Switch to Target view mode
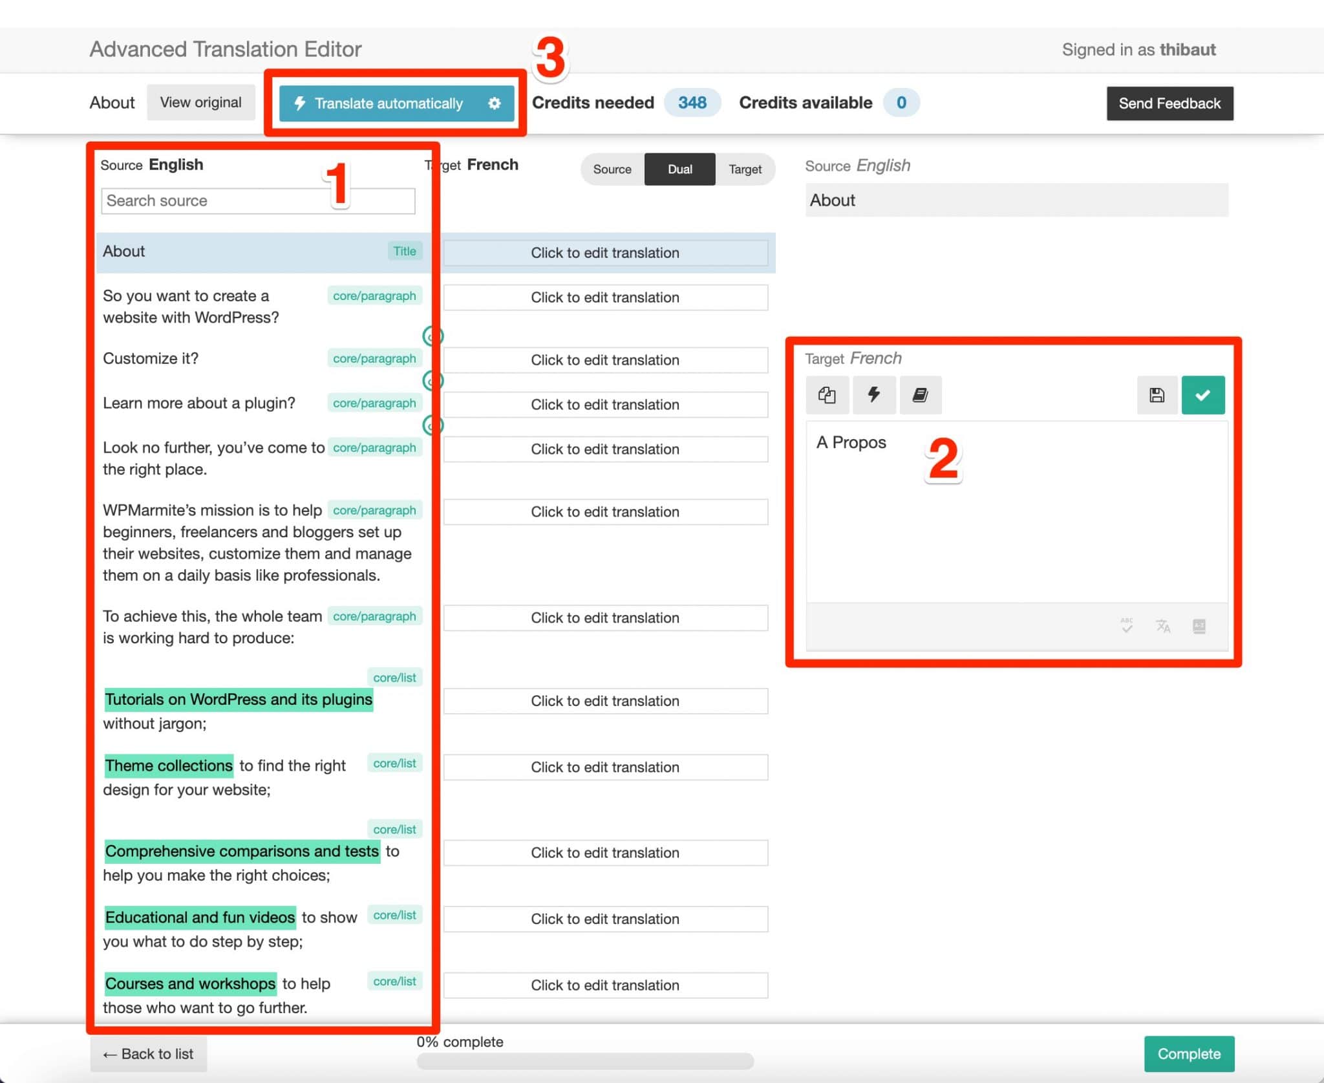 pyautogui.click(x=745, y=169)
